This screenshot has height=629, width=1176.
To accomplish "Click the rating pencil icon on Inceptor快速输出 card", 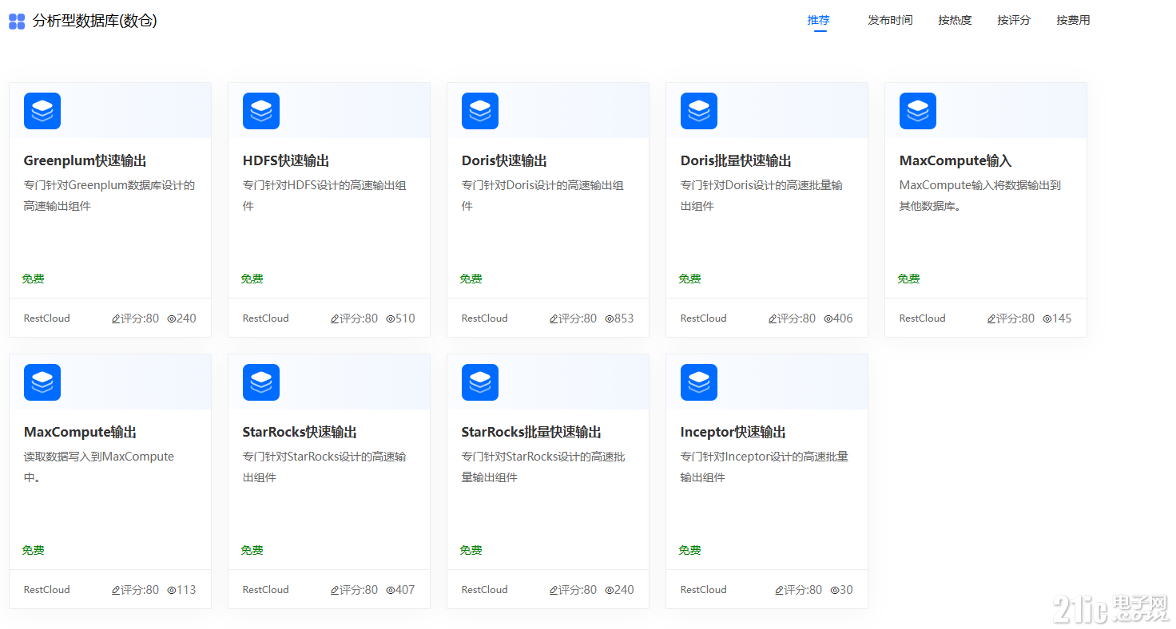I will coord(779,590).
